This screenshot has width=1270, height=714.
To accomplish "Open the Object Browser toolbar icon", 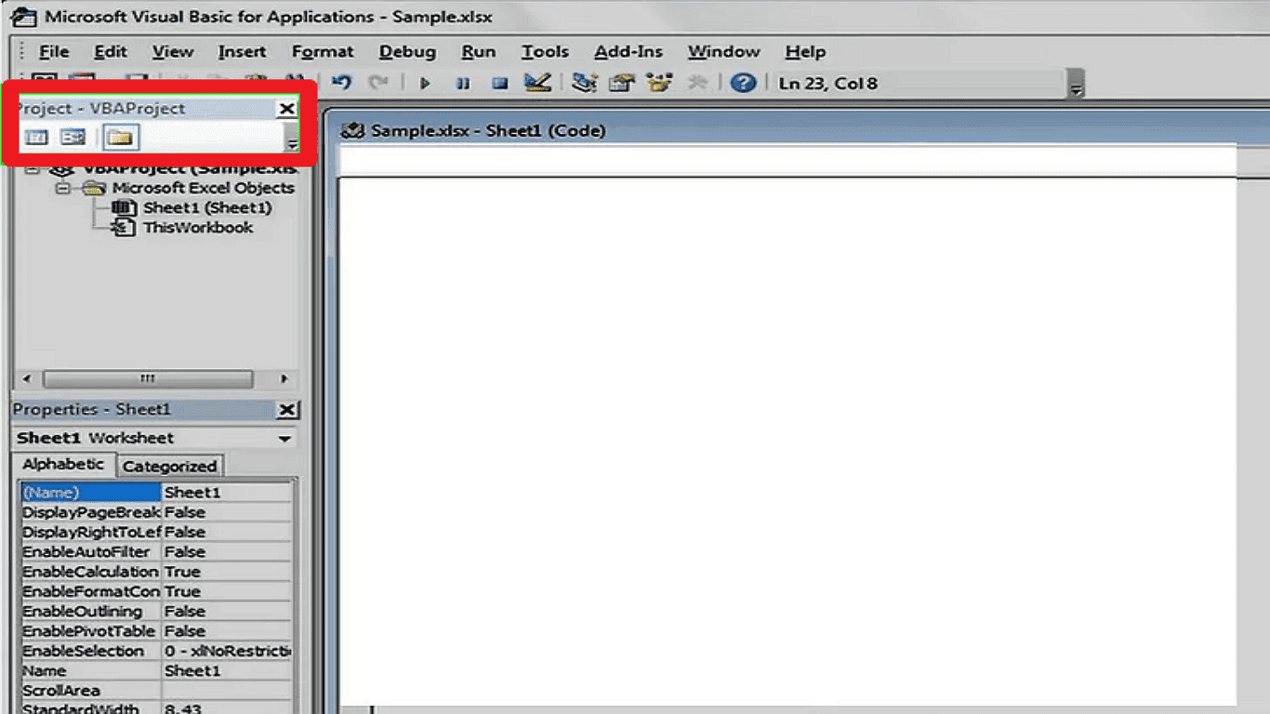I will 659,83.
